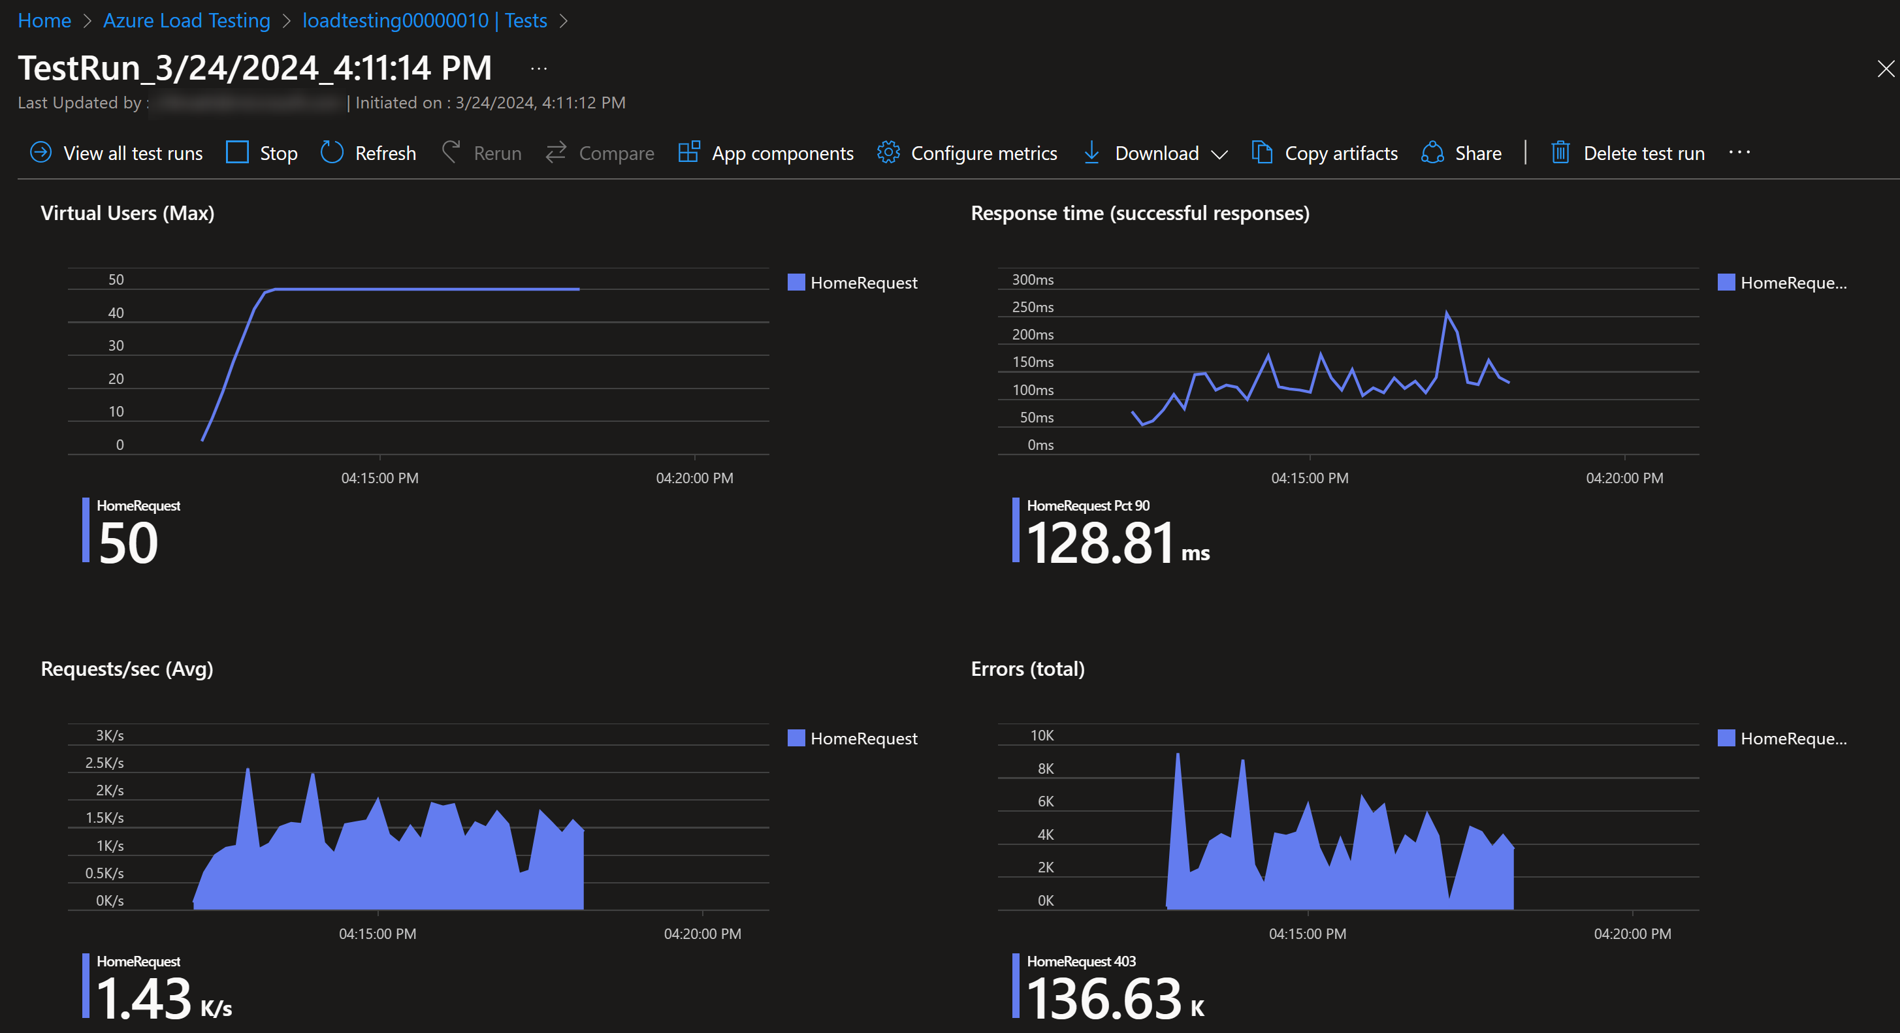
Task: Click the TestRun_3/24/2024_4:11:14 PM title
Action: (x=255, y=68)
